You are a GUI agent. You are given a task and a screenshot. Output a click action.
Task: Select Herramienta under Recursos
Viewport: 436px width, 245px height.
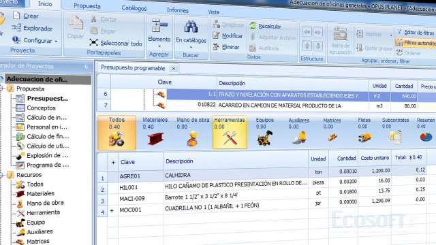pos(43,212)
